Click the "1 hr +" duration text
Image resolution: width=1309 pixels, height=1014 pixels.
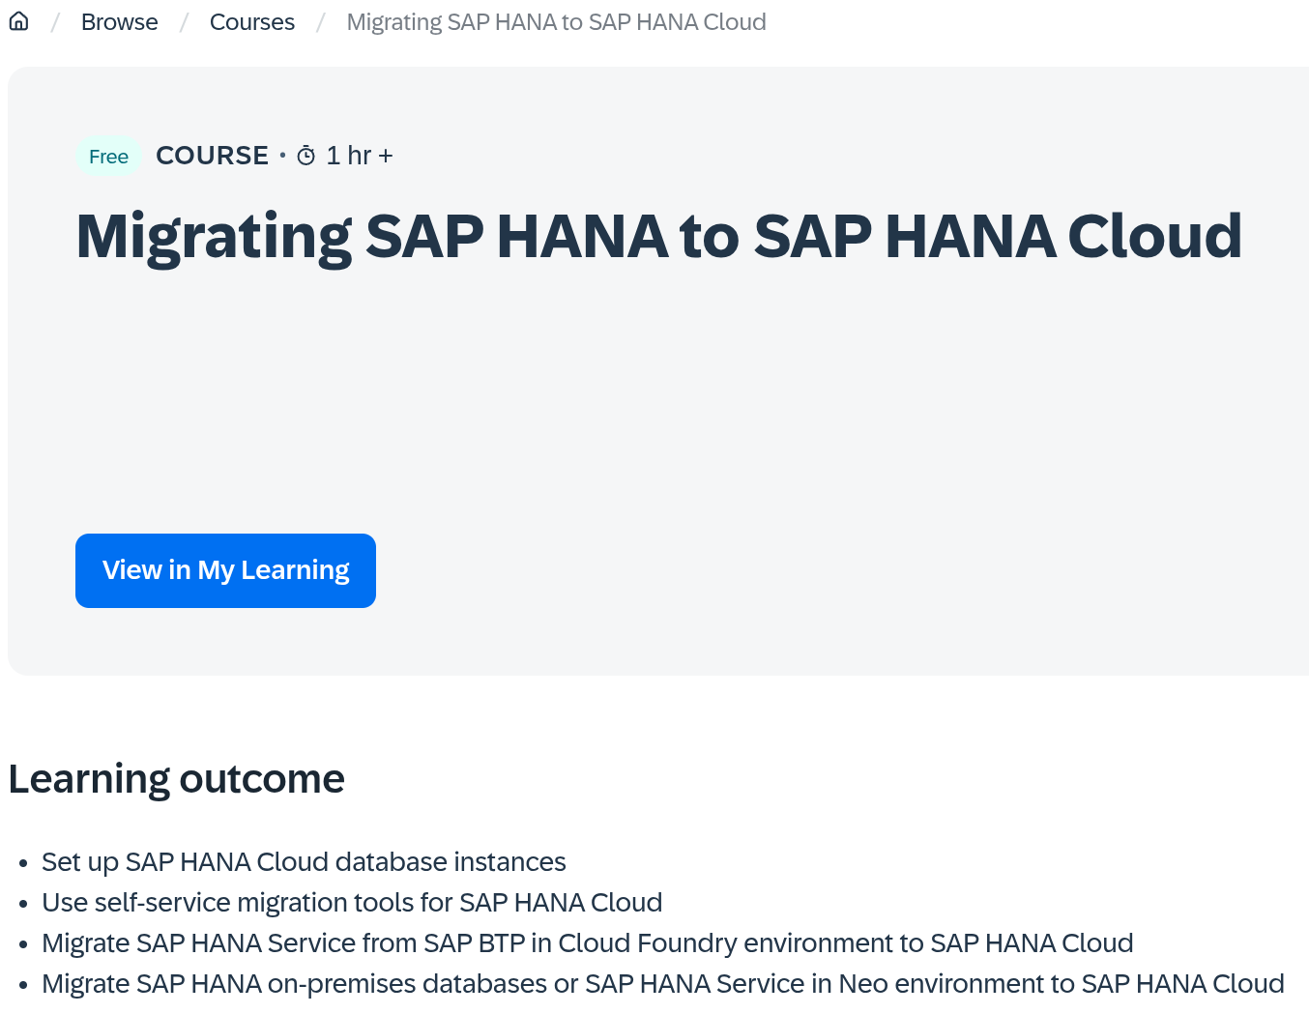click(x=359, y=156)
